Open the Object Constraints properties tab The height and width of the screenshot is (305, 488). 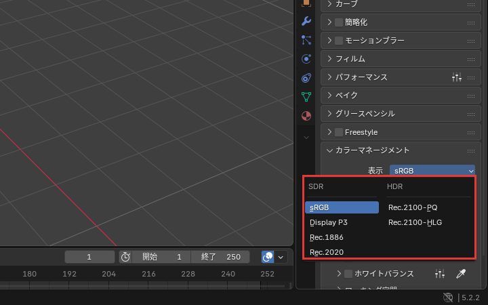pyautogui.click(x=306, y=78)
